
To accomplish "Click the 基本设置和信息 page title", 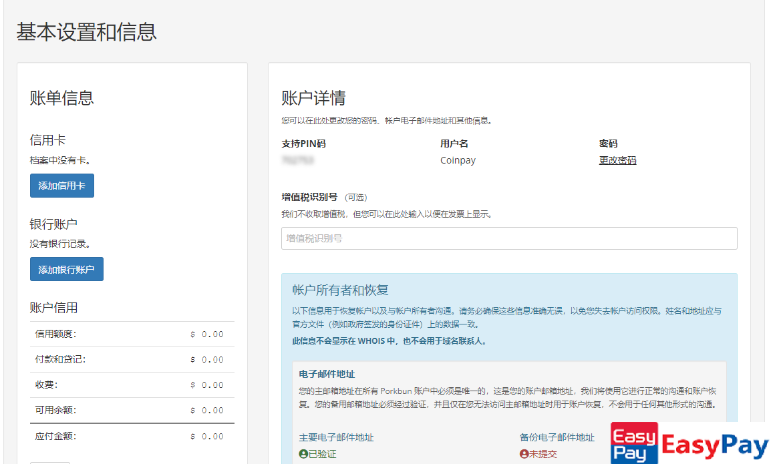I will [86, 32].
